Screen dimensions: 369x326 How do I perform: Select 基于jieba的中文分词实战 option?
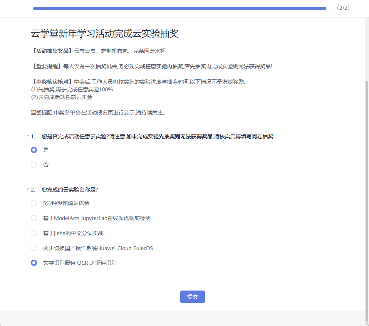click(x=34, y=233)
